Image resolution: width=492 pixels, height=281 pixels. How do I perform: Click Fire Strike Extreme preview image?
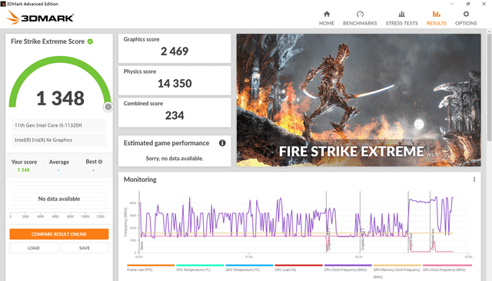pyautogui.click(x=359, y=100)
